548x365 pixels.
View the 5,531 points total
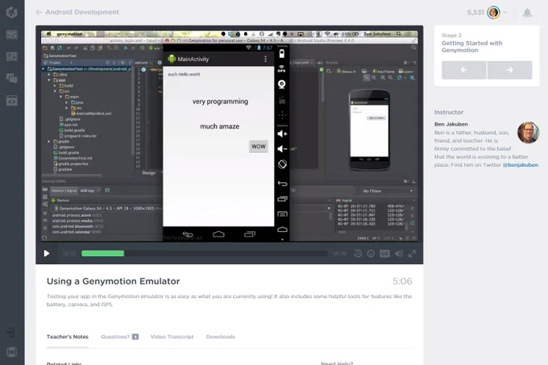point(475,13)
